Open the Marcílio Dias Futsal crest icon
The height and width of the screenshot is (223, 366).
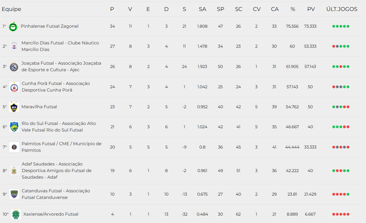pos(14,46)
